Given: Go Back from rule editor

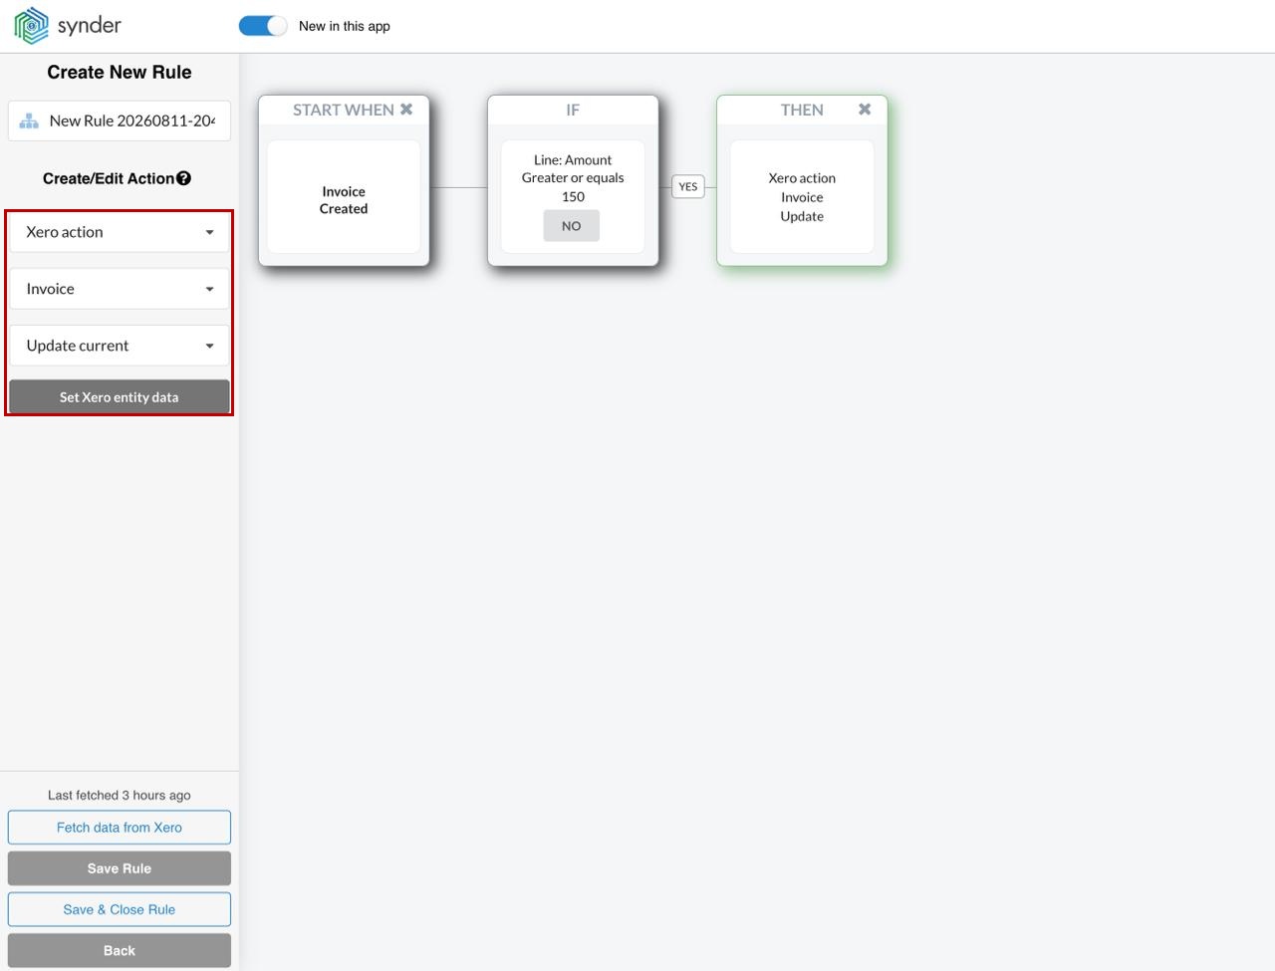Looking at the screenshot, I should click(x=120, y=950).
